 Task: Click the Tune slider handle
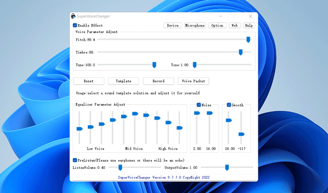154,65
